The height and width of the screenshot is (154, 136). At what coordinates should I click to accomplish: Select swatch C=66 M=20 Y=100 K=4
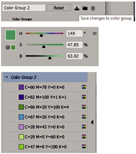(45, 107)
